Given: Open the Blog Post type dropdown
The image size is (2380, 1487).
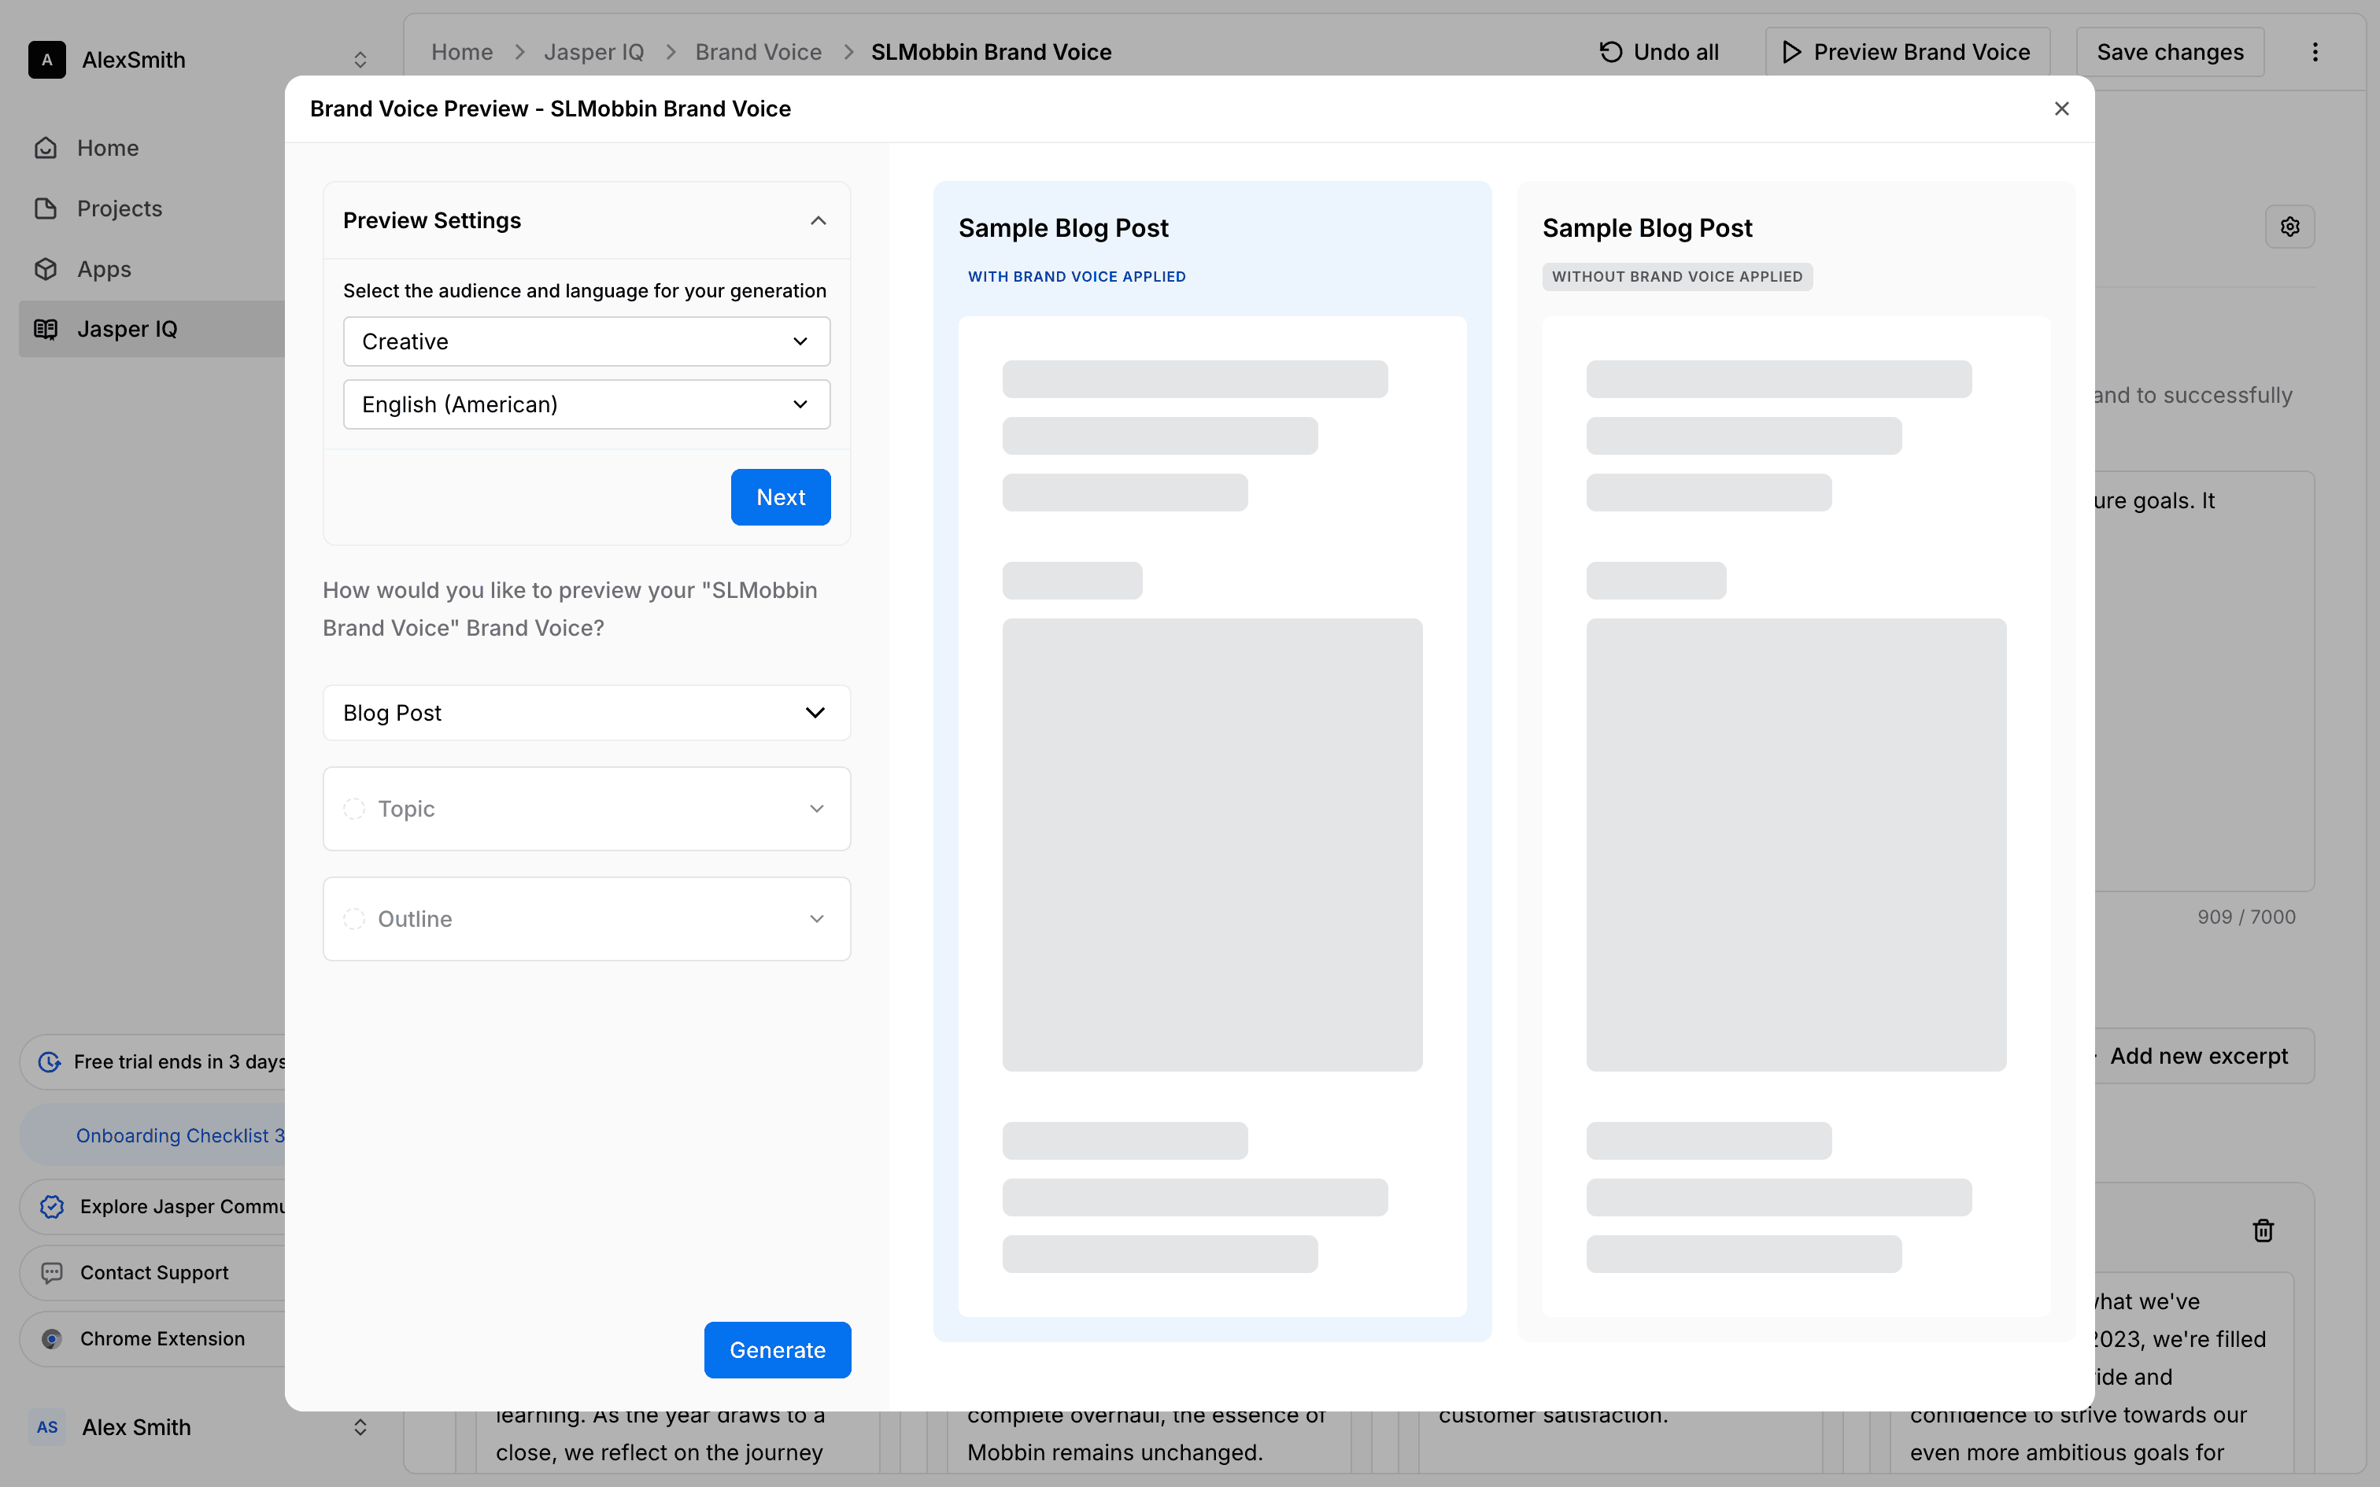Looking at the screenshot, I should point(586,713).
